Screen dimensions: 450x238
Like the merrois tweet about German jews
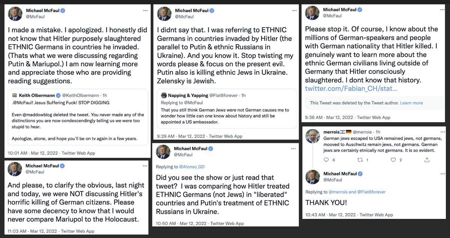point(393,160)
